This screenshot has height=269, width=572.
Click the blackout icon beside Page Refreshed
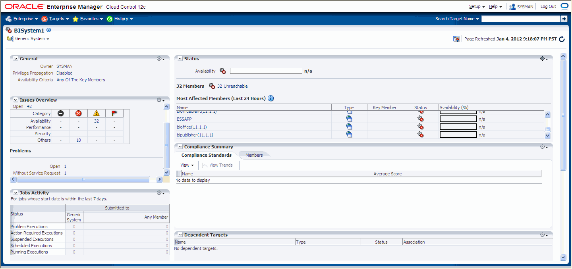coord(456,39)
